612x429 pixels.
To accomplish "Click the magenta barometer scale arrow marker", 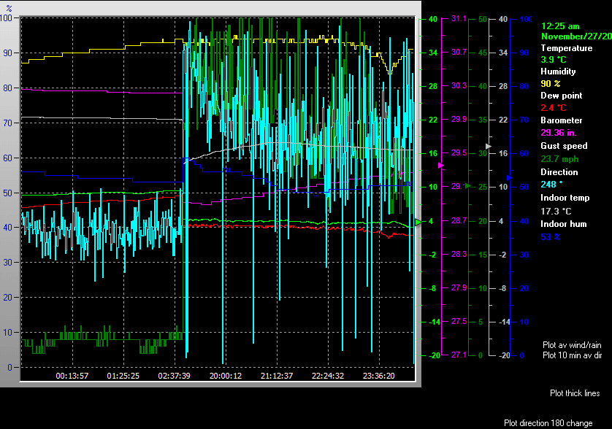I will coord(440,166).
